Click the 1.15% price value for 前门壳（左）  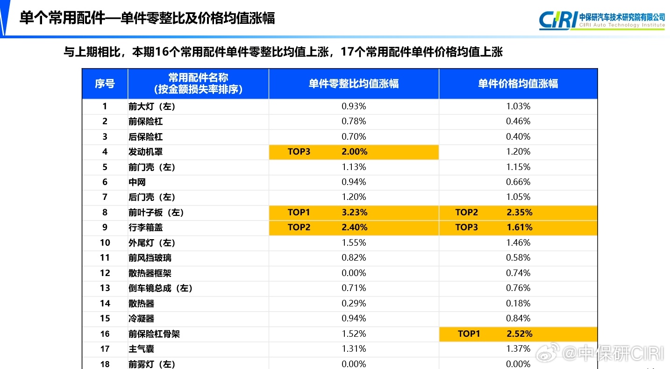[x=518, y=167]
